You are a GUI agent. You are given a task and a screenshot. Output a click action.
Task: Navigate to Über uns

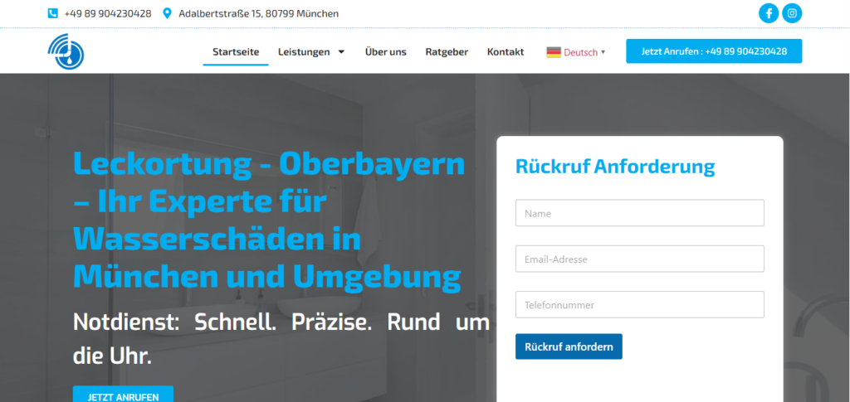coord(385,52)
